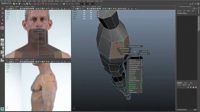Open the Create UVs menu
Screen dimensions: 200x112
(x=67, y=1)
